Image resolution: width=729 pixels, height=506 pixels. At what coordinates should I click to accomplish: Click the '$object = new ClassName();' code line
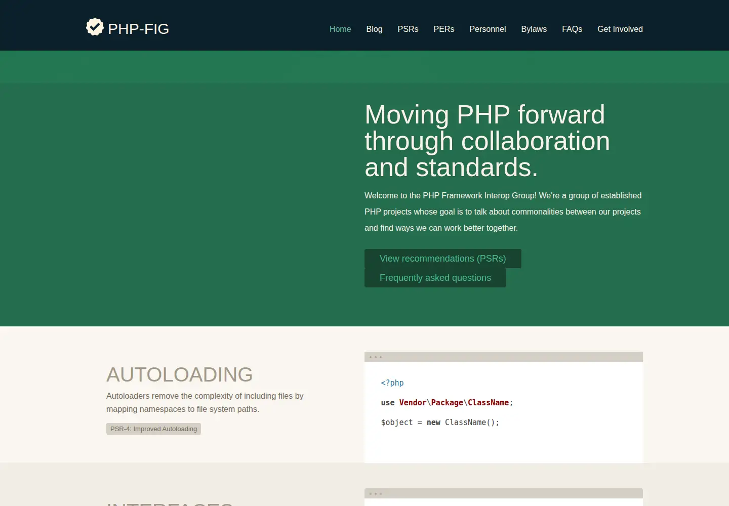[x=440, y=423]
